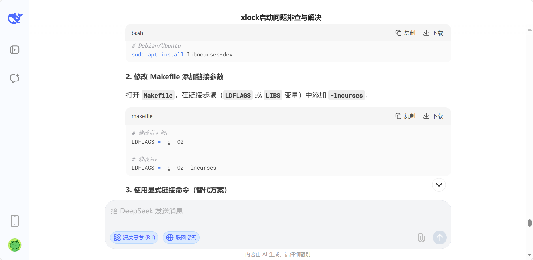The width and height of the screenshot is (533, 260).
Task: Click the bash language label
Action: 137,33
